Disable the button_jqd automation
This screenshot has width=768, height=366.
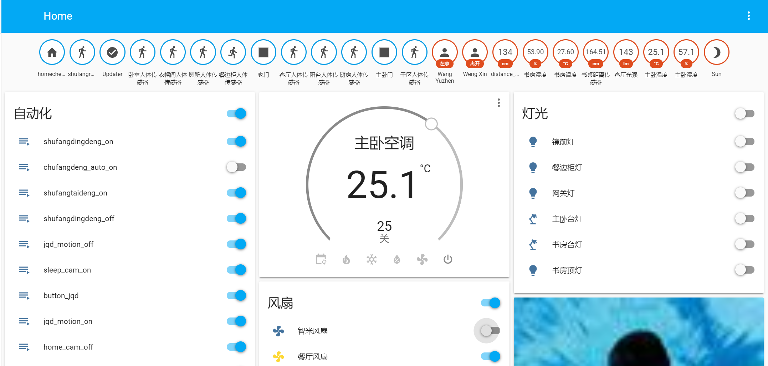click(236, 295)
